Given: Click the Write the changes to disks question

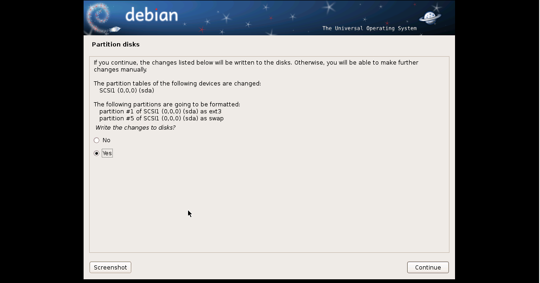Looking at the screenshot, I should pyautogui.click(x=135, y=127).
